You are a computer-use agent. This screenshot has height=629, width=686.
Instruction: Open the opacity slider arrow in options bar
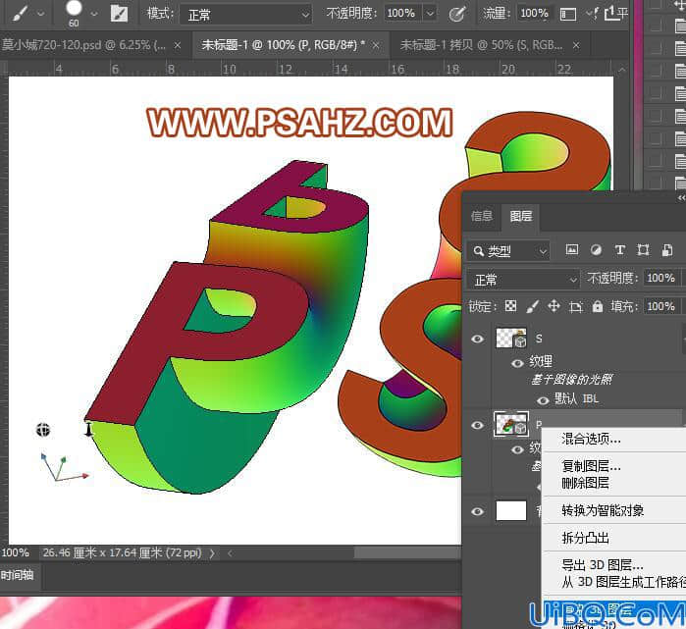tap(431, 13)
